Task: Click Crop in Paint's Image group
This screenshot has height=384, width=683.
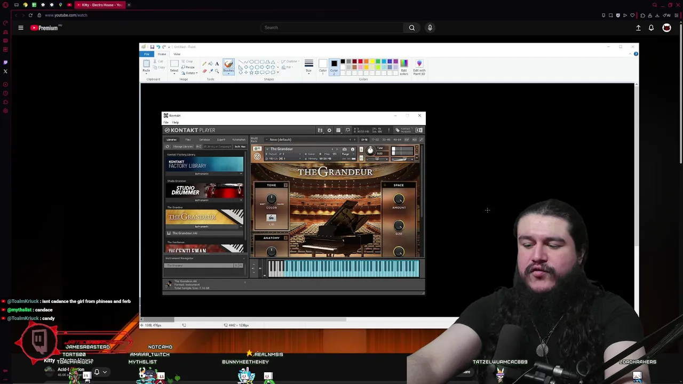Action: click(x=188, y=61)
